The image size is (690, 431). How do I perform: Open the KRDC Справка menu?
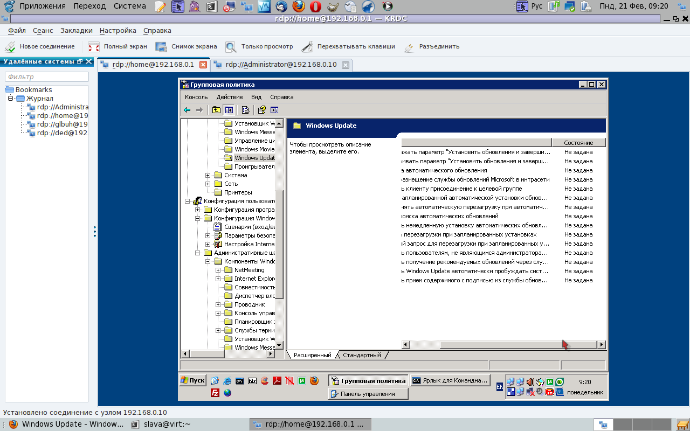click(157, 31)
